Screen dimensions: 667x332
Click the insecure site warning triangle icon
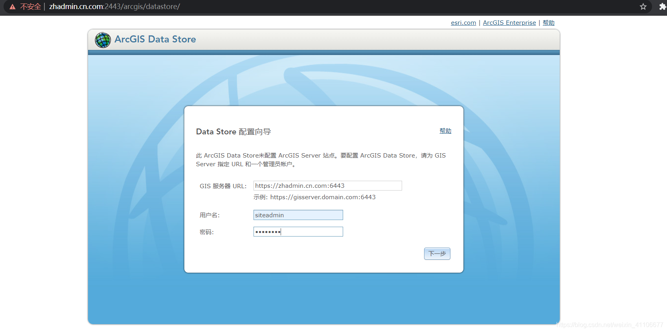[13, 7]
